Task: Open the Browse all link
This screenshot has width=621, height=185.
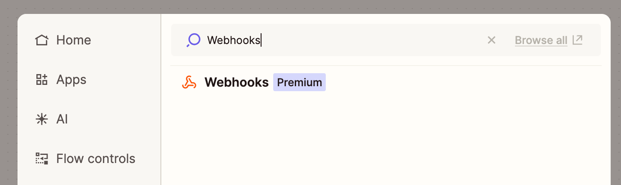Action: tap(541, 40)
